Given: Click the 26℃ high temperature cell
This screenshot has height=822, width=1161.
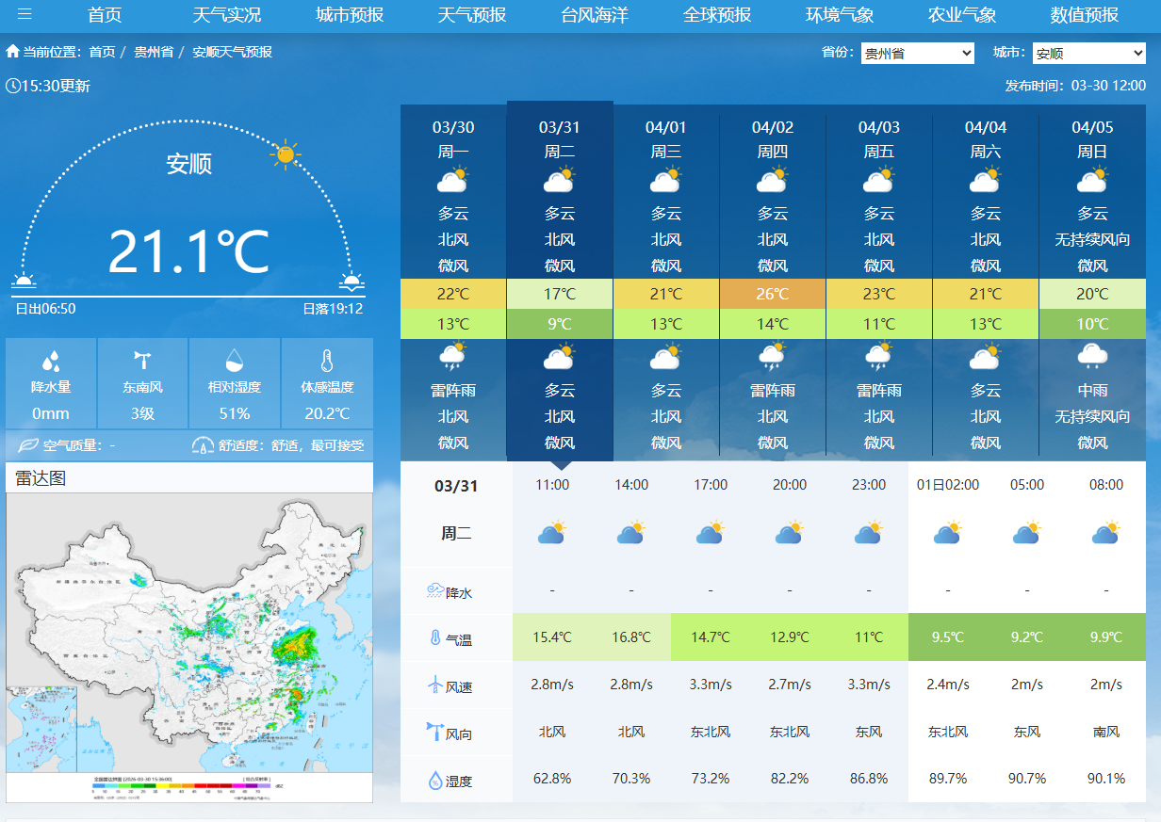Looking at the screenshot, I should pyautogui.click(x=773, y=294).
